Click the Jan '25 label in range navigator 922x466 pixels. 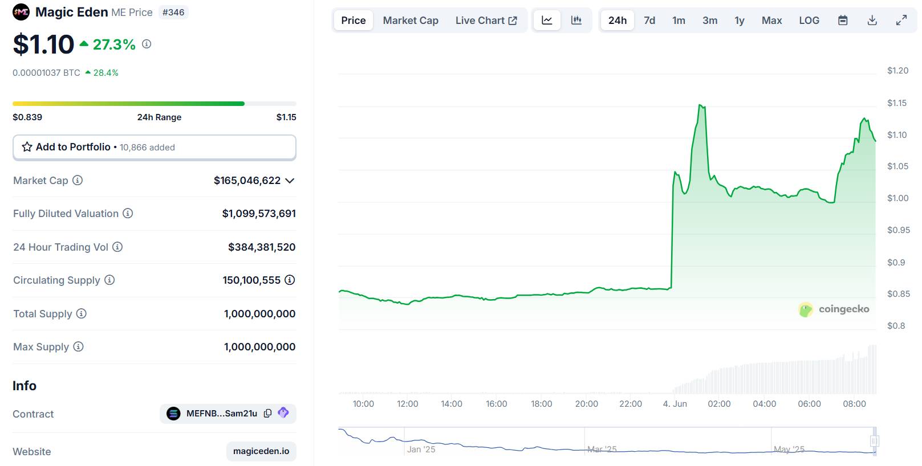coord(421,449)
